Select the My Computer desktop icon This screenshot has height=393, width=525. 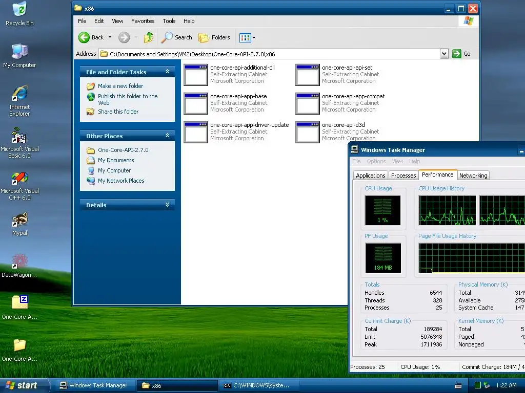coord(19,55)
